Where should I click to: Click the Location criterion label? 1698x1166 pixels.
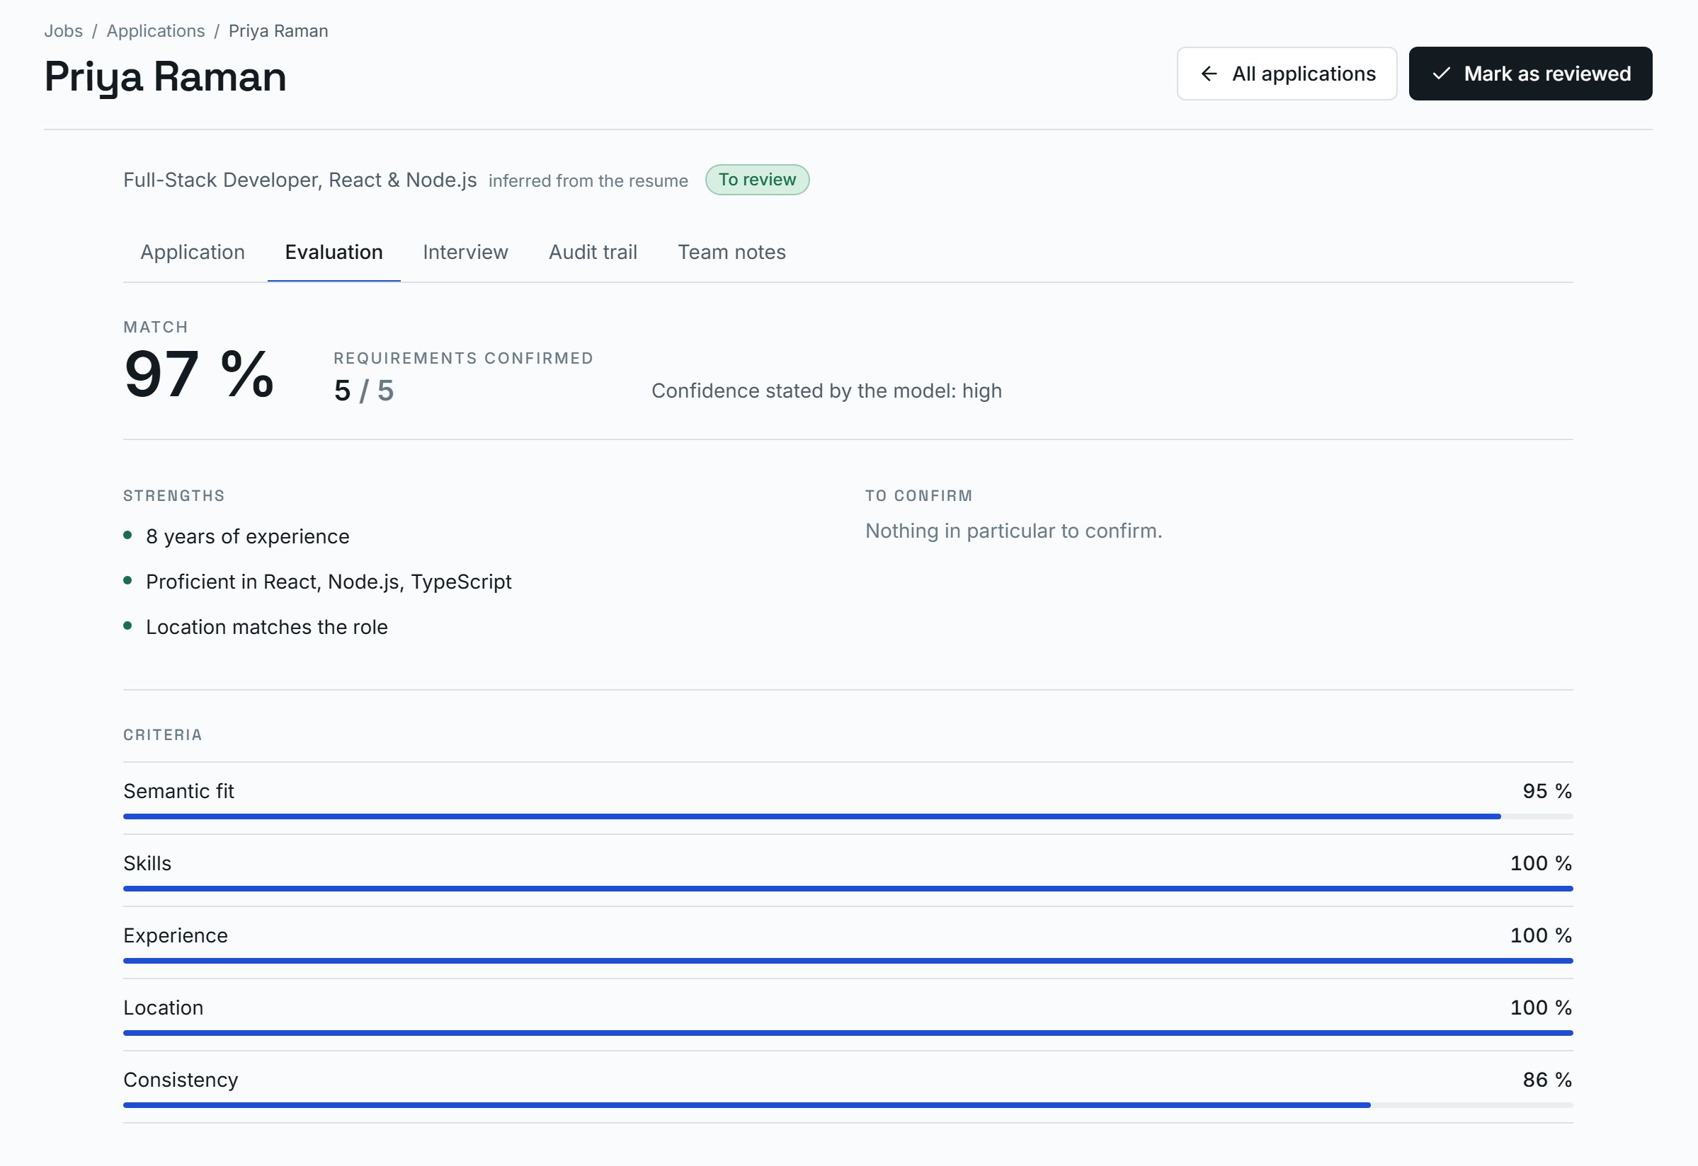pyautogui.click(x=164, y=1008)
